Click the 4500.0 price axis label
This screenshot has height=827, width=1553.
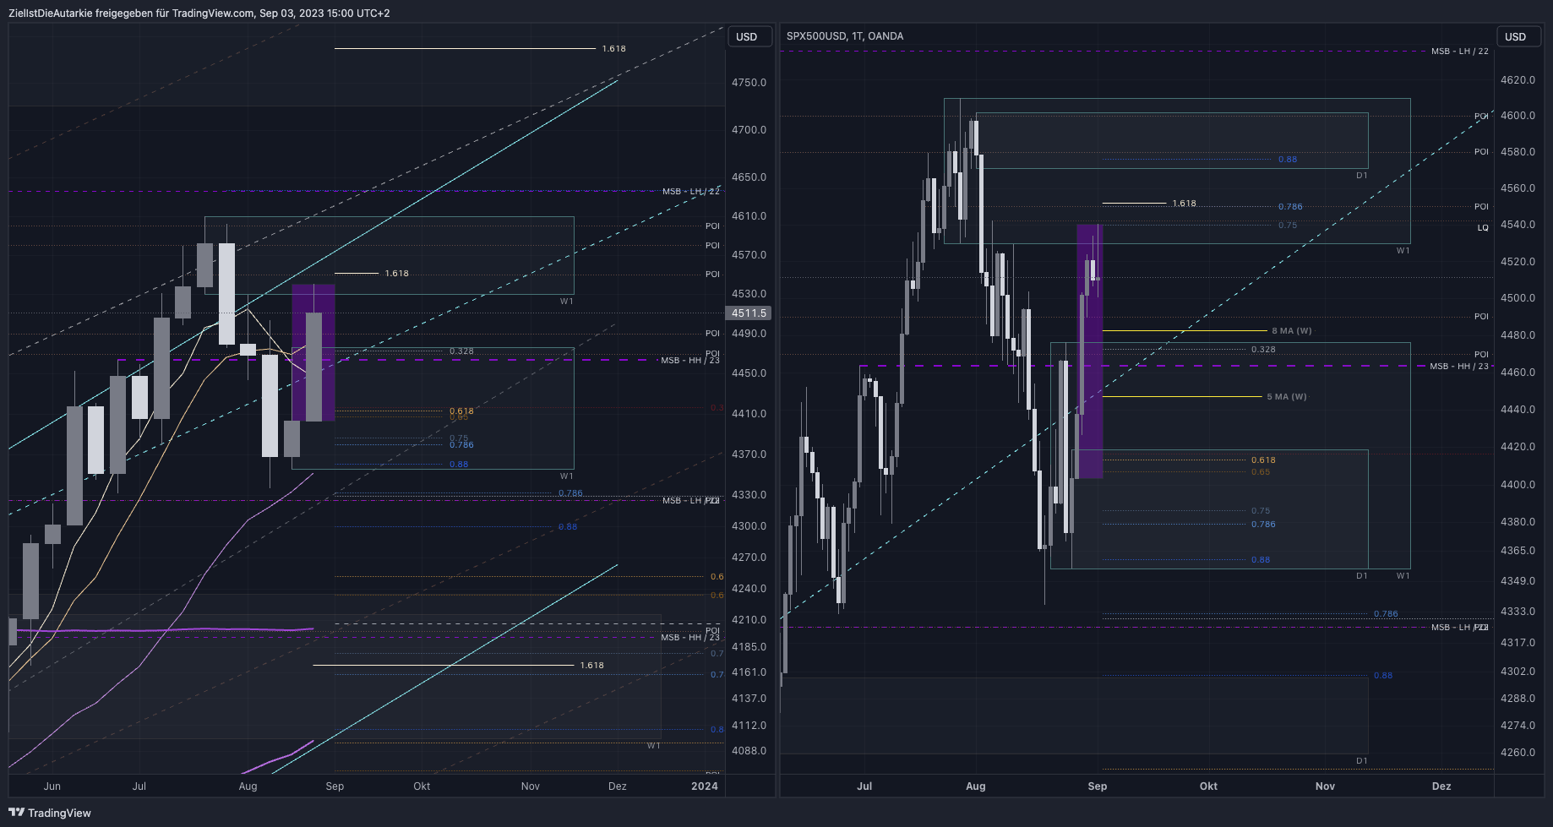click(1518, 298)
